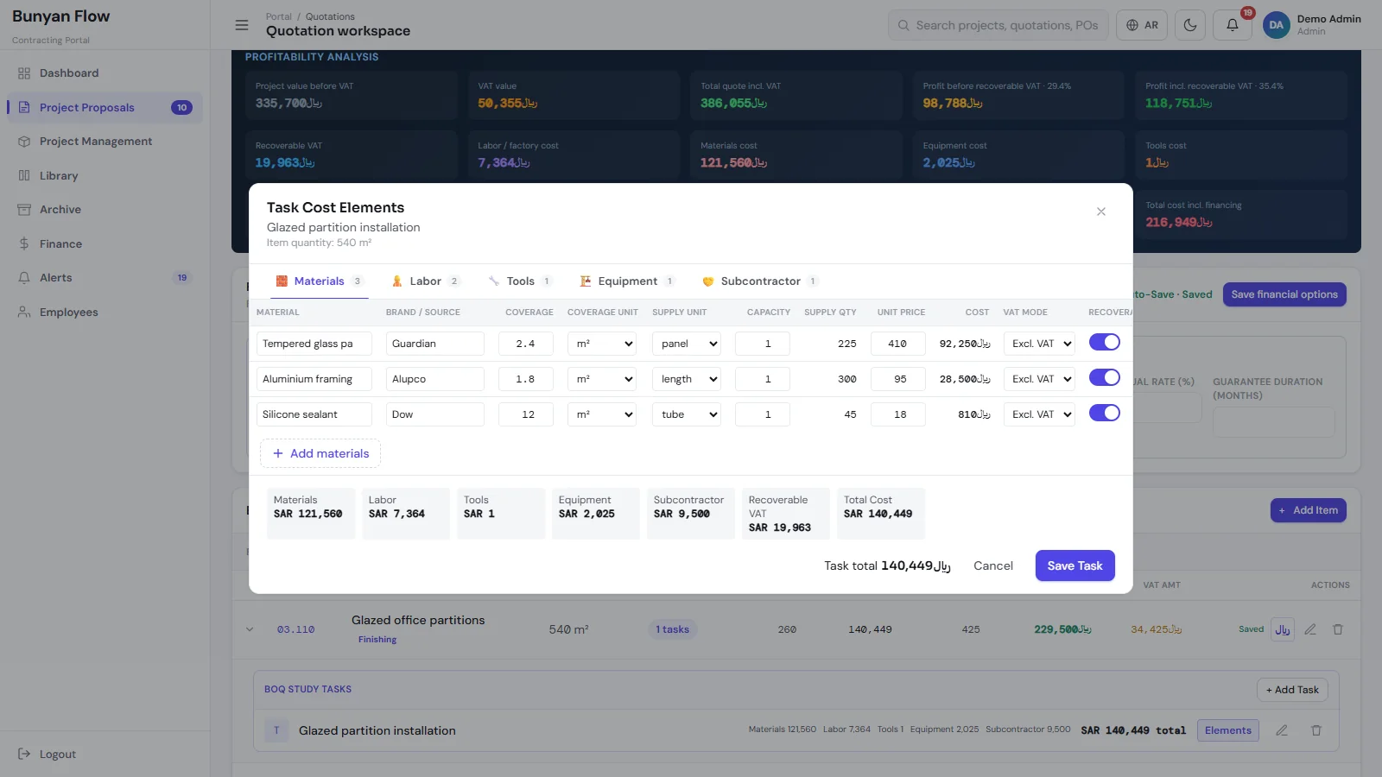Toggle recoverable VAT for Silicone sealant row
1382x777 pixels.
coord(1105,413)
